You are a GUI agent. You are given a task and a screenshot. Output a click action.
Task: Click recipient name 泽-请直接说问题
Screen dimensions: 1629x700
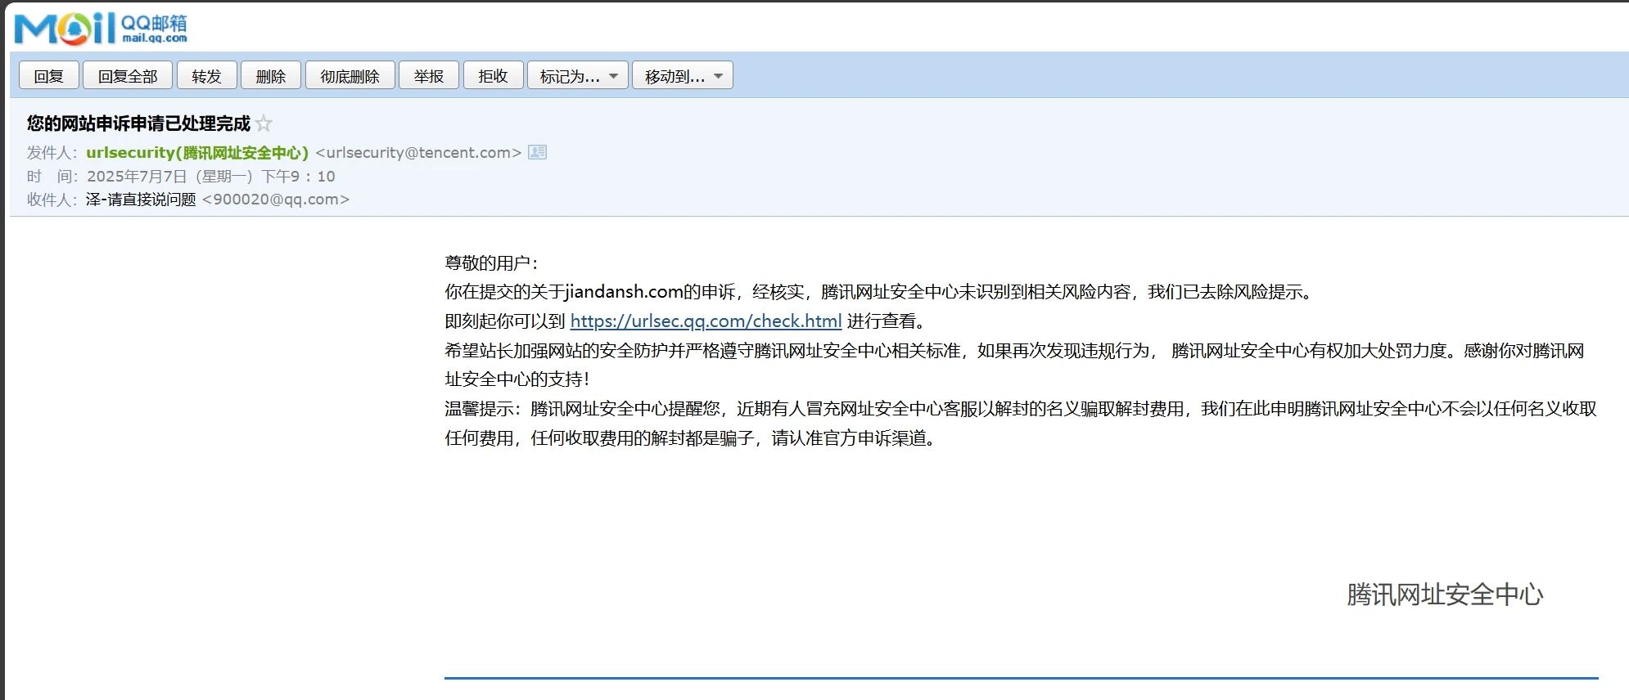tap(141, 200)
